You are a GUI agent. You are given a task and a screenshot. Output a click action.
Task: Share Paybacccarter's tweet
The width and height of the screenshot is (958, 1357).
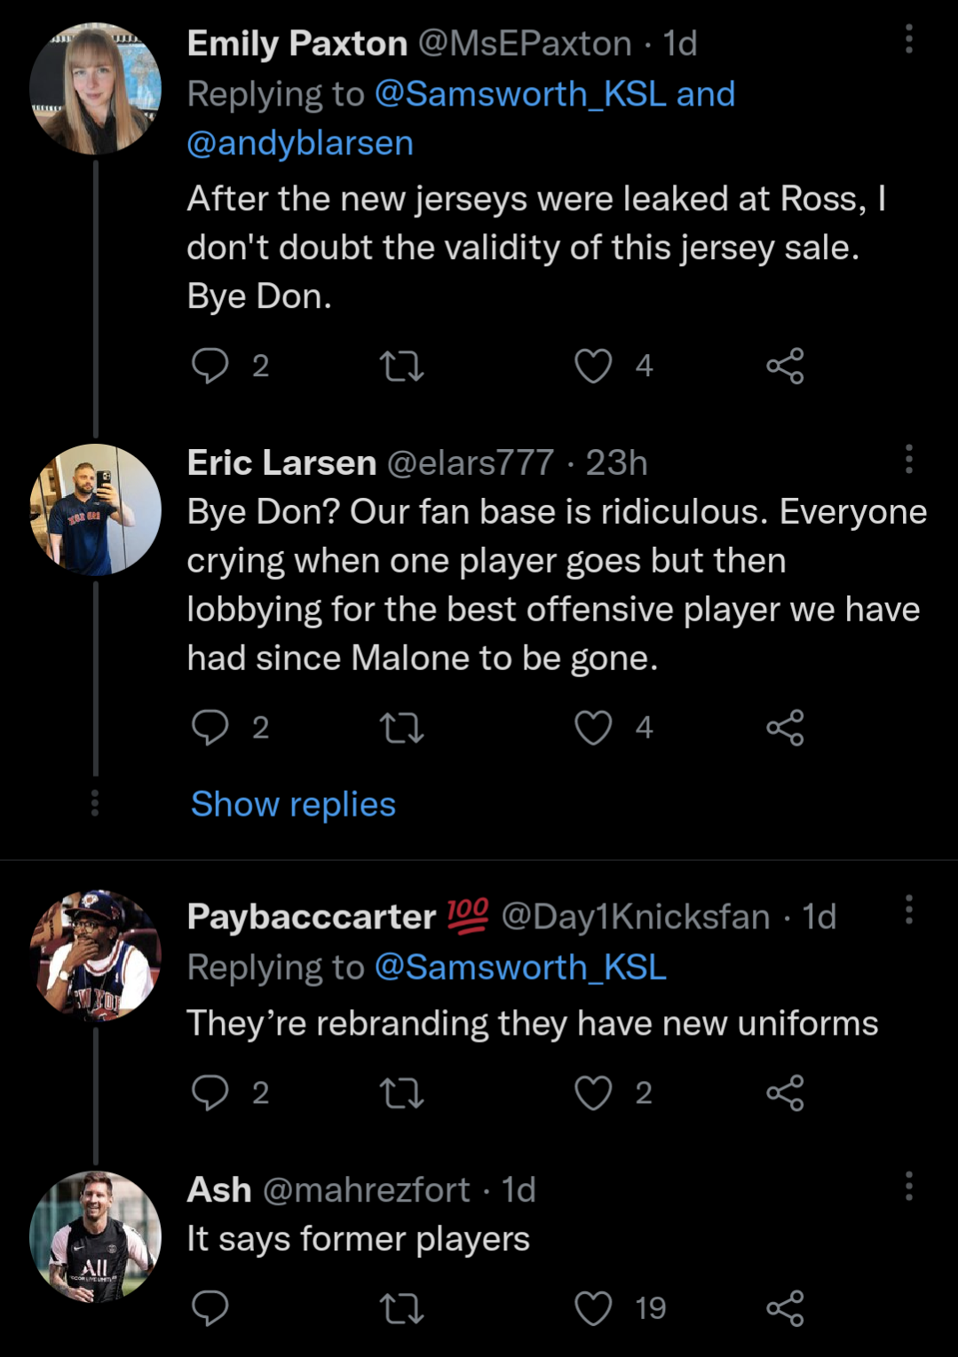(x=785, y=1093)
